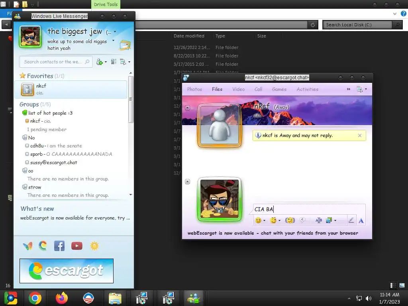Open the background picker dropdown arrow
Screen dimensions: 408x306
pyautogui.click(x=335, y=221)
